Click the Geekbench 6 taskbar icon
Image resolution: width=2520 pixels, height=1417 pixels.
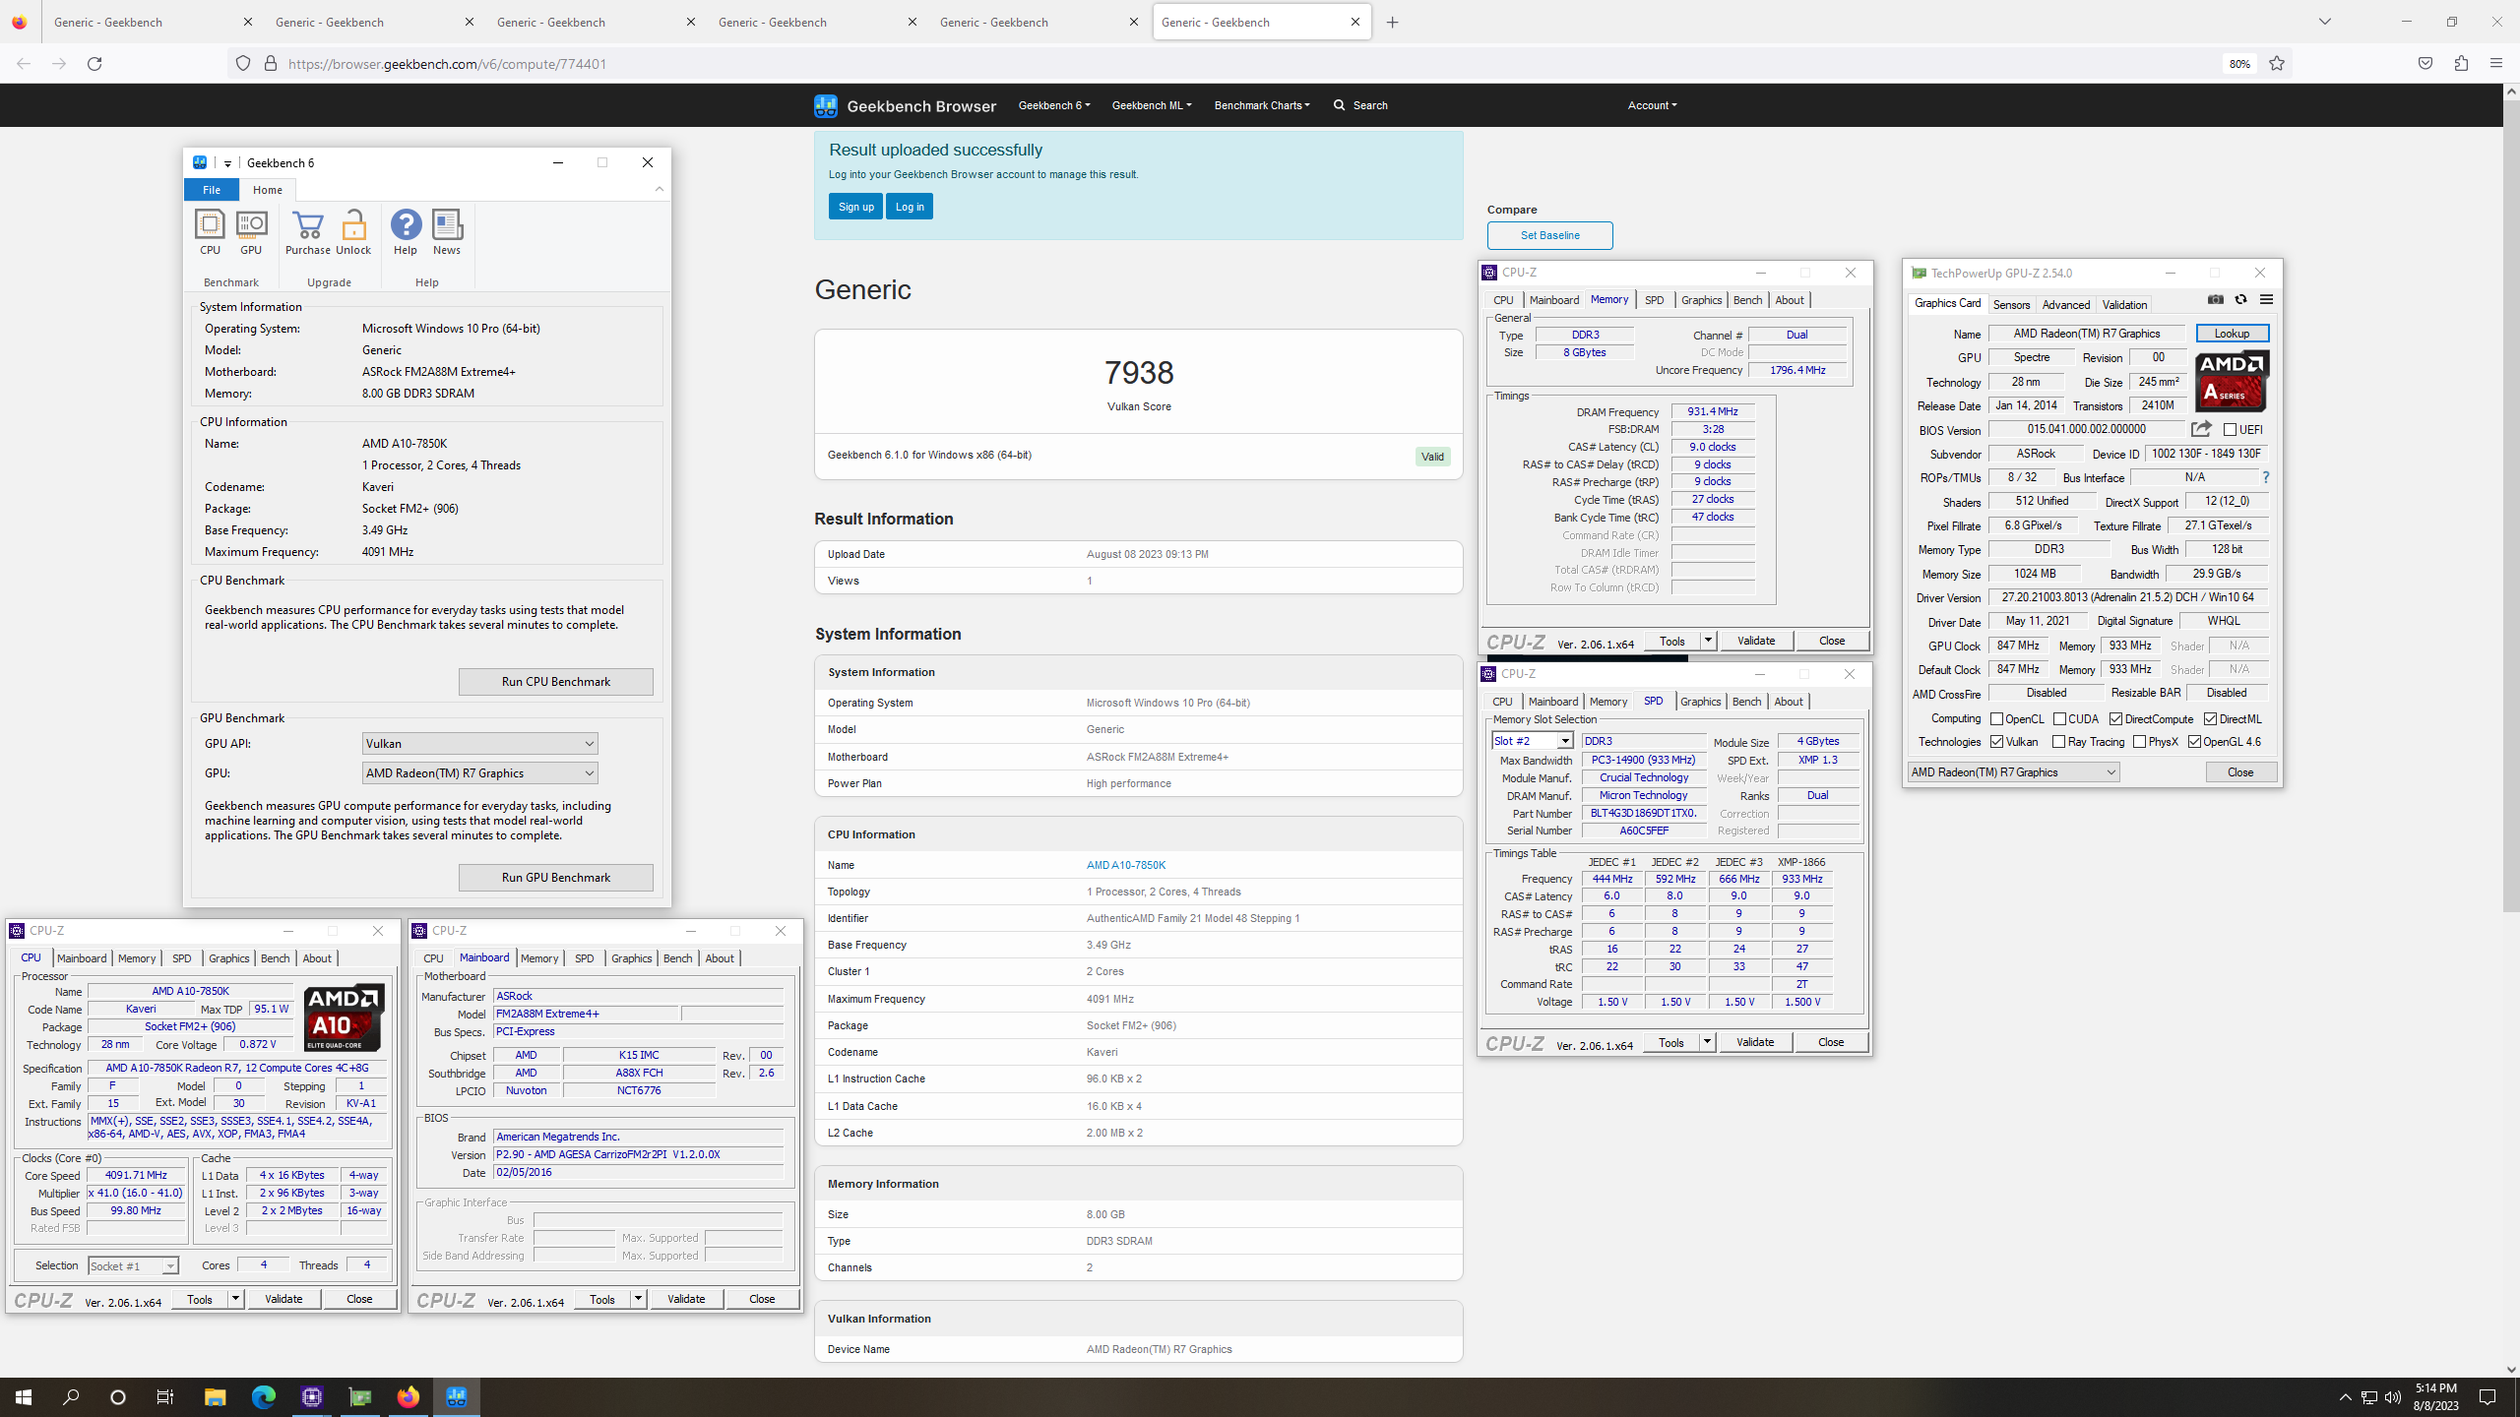click(x=456, y=1396)
